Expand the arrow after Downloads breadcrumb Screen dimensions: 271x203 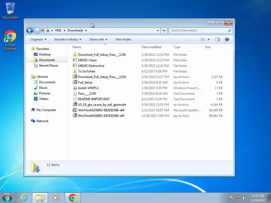click(86, 31)
